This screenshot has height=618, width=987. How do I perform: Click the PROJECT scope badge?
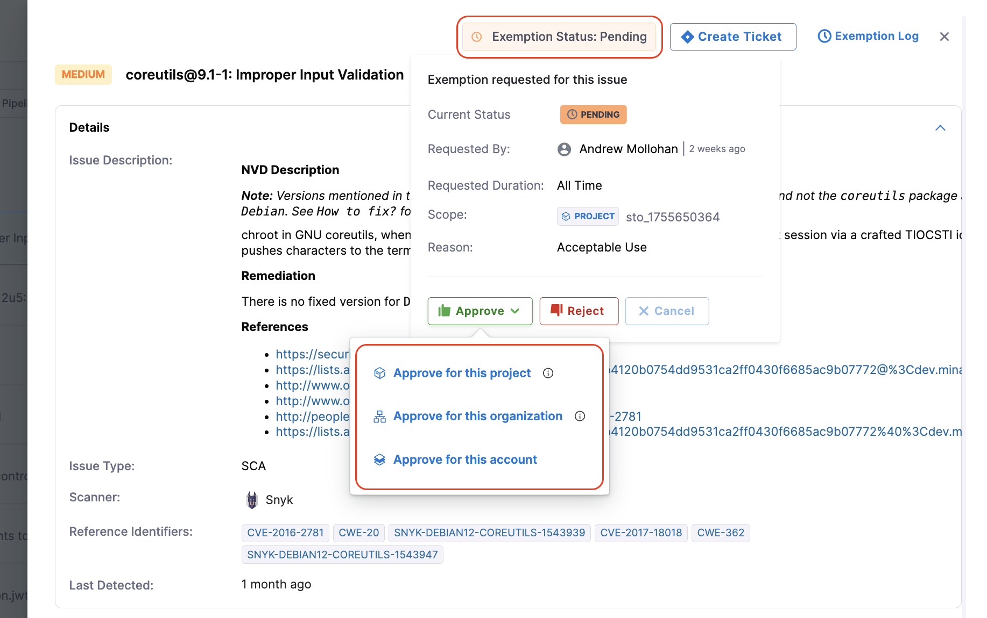588,216
